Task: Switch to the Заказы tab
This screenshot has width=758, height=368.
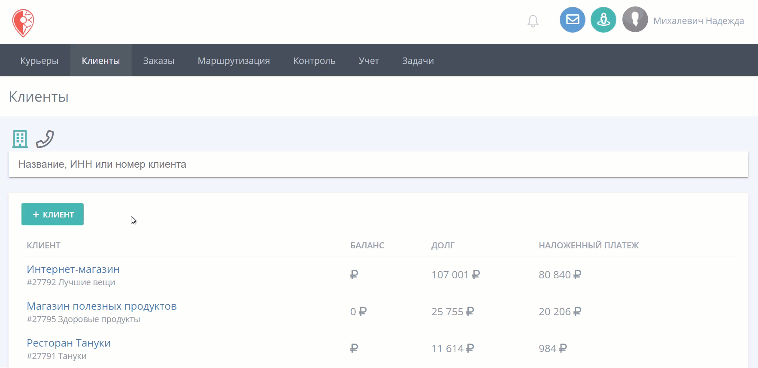Action: (x=159, y=60)
